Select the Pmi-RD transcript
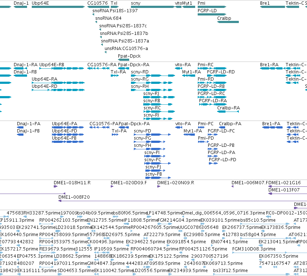Viewport: 307px width, 276px height. point(212,83)
